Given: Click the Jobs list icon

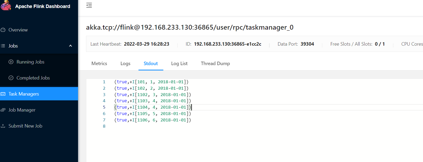Looking at the screenshot, I should (3, 46).
